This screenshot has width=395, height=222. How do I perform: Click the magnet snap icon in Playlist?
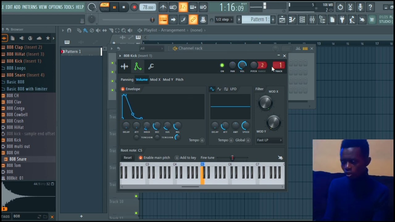pyautogui.click(x=69, y=30)
